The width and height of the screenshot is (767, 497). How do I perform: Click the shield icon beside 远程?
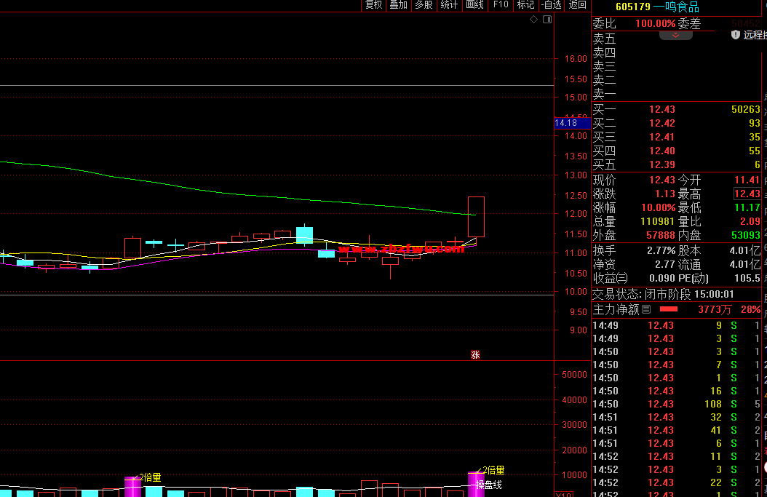[735, 35]
